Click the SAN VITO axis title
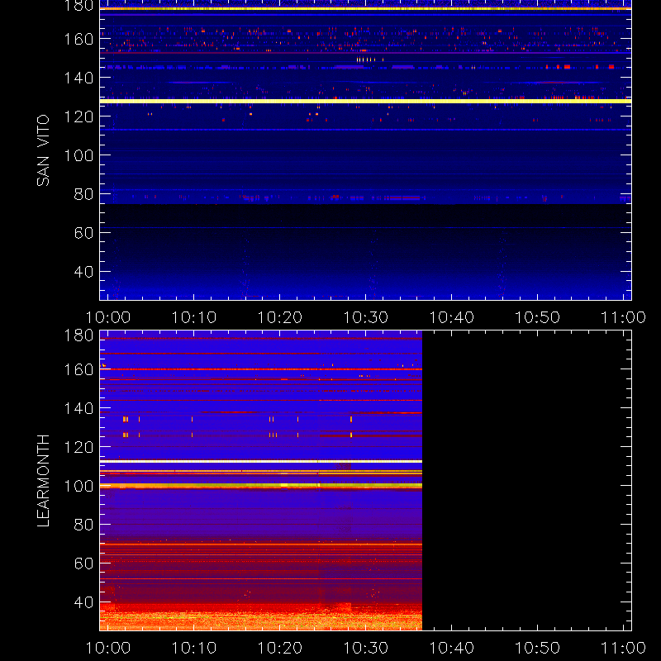 (43, 150)
